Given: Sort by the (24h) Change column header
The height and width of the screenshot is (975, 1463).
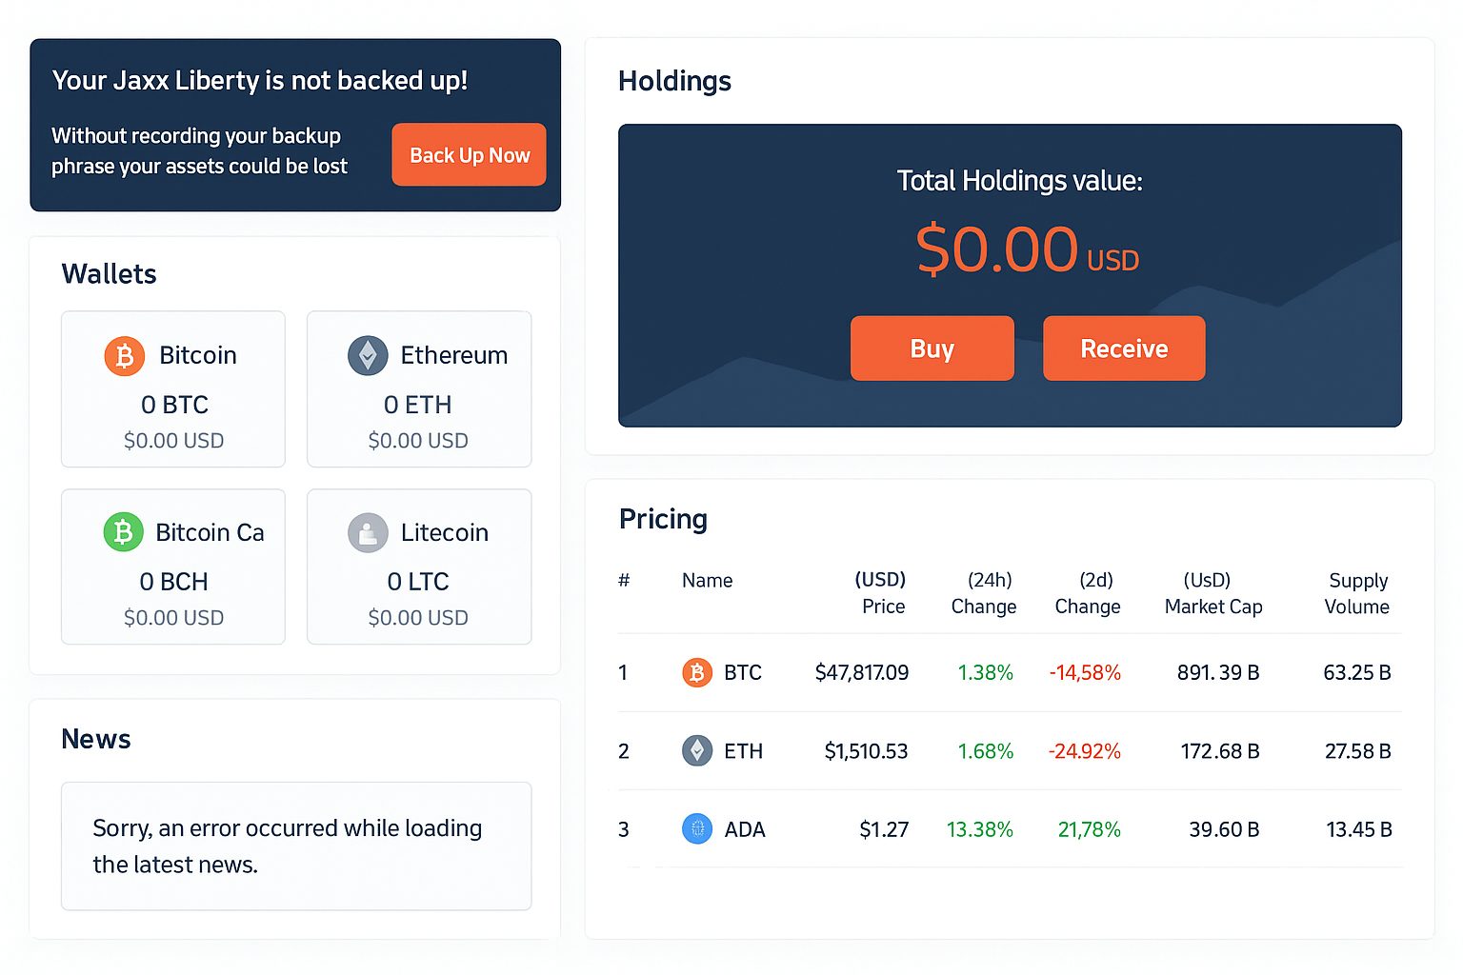Looking at the screenshot, I should 985,593.
